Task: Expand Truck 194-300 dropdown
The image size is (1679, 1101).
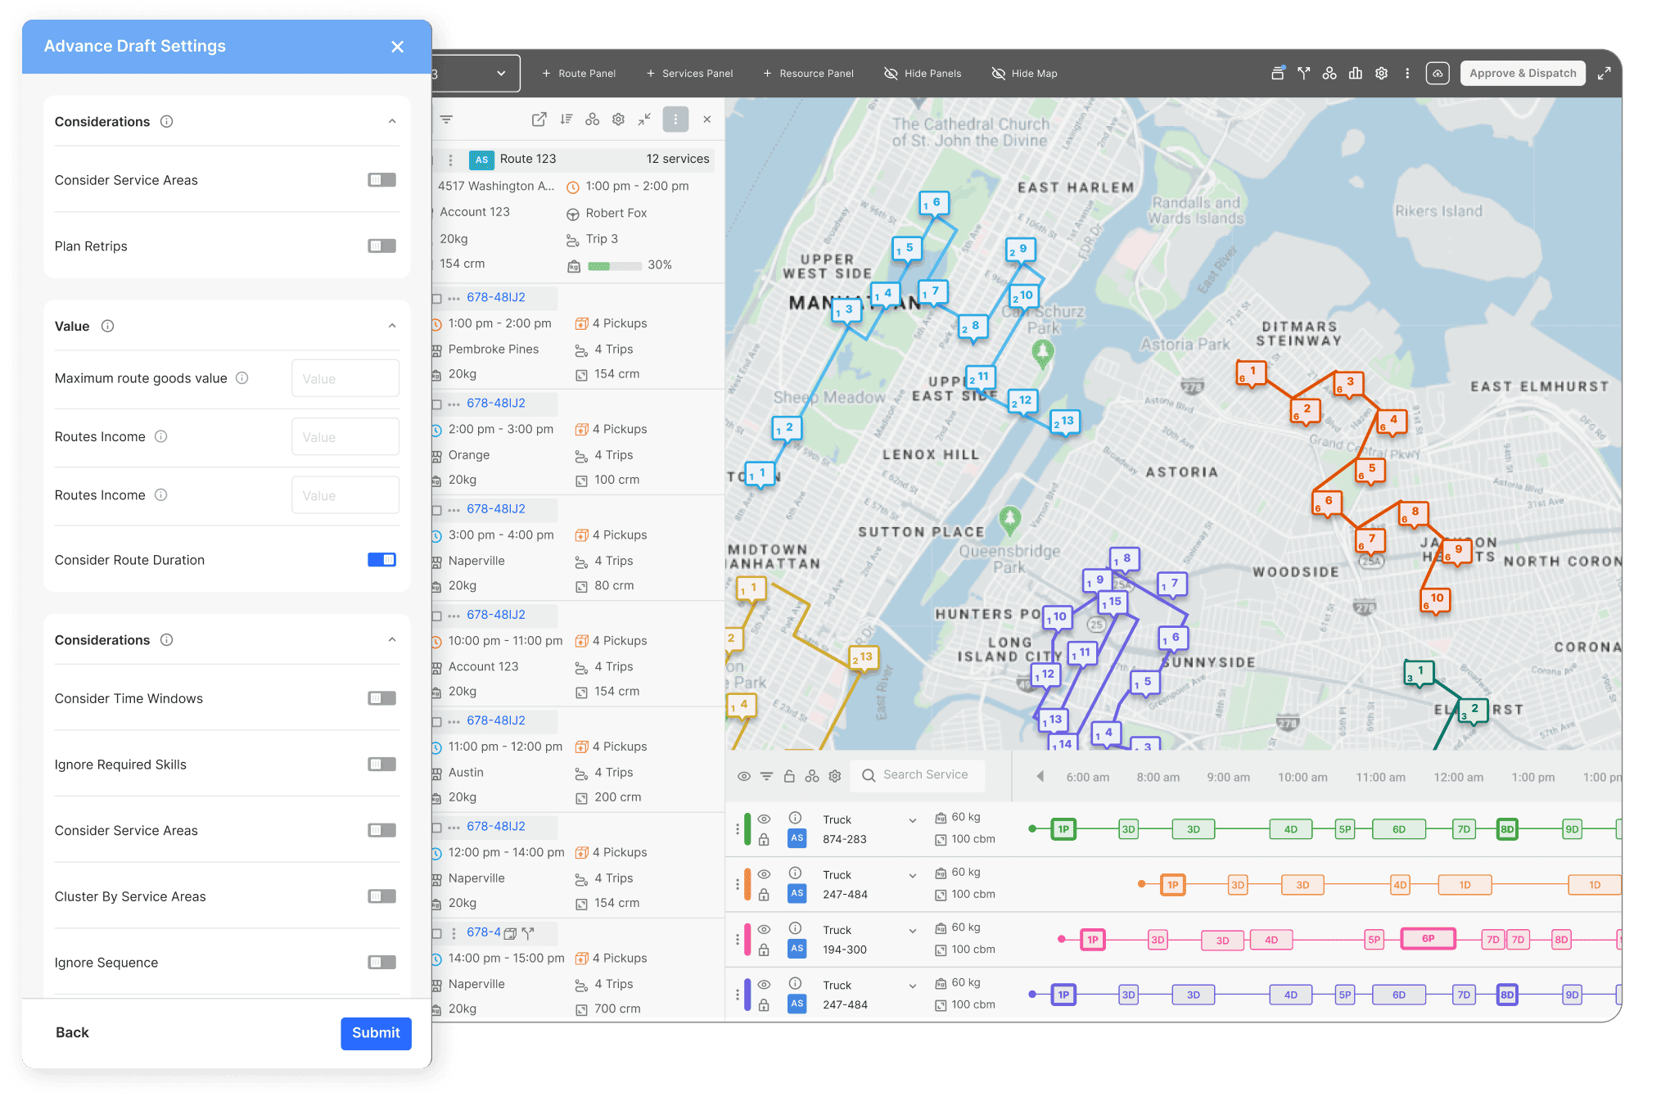Action: pos(912,931)
